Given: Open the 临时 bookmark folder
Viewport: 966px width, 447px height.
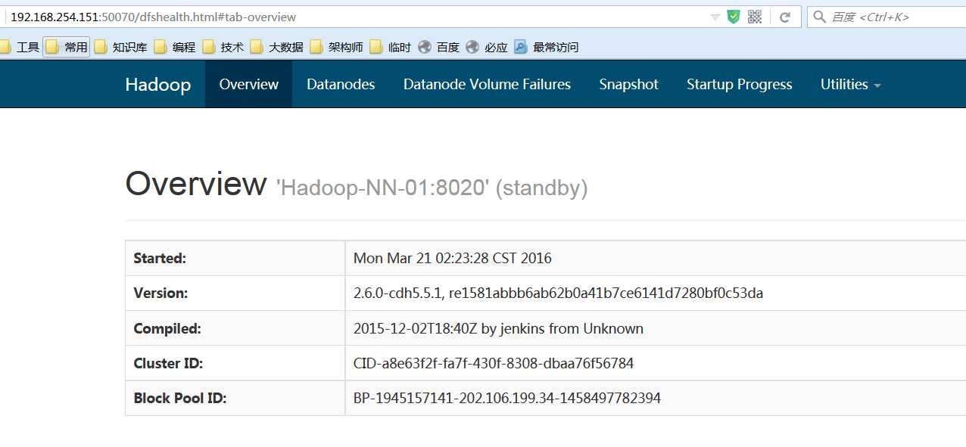Looking at the screenshot, I should (391, 47).
